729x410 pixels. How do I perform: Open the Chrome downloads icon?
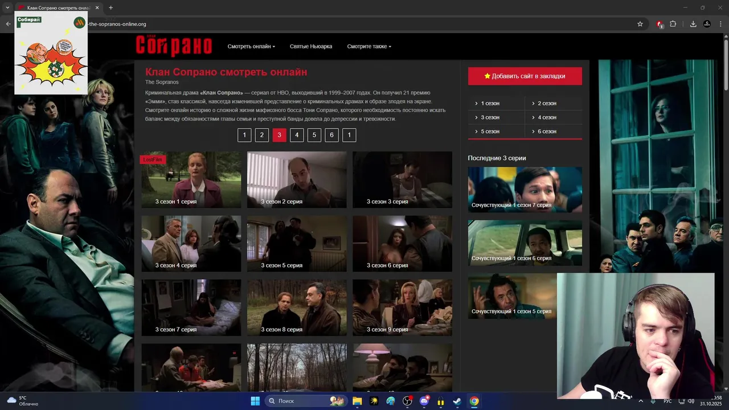point(693,24)
